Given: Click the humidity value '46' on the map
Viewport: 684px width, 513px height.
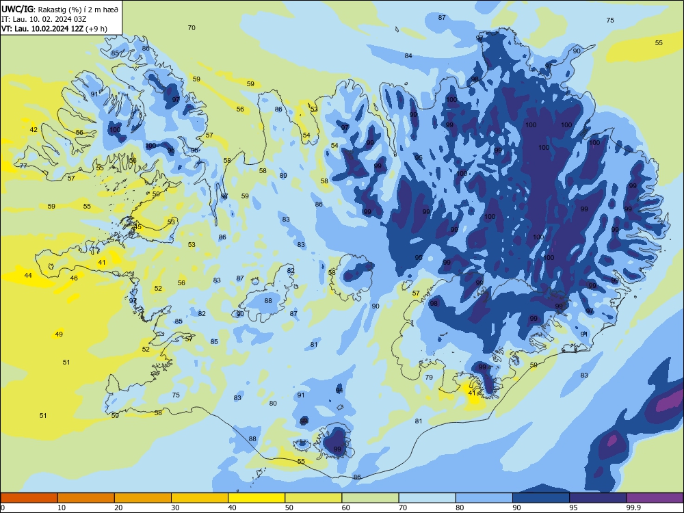Looking at the screenshot, I should [74, 278].
